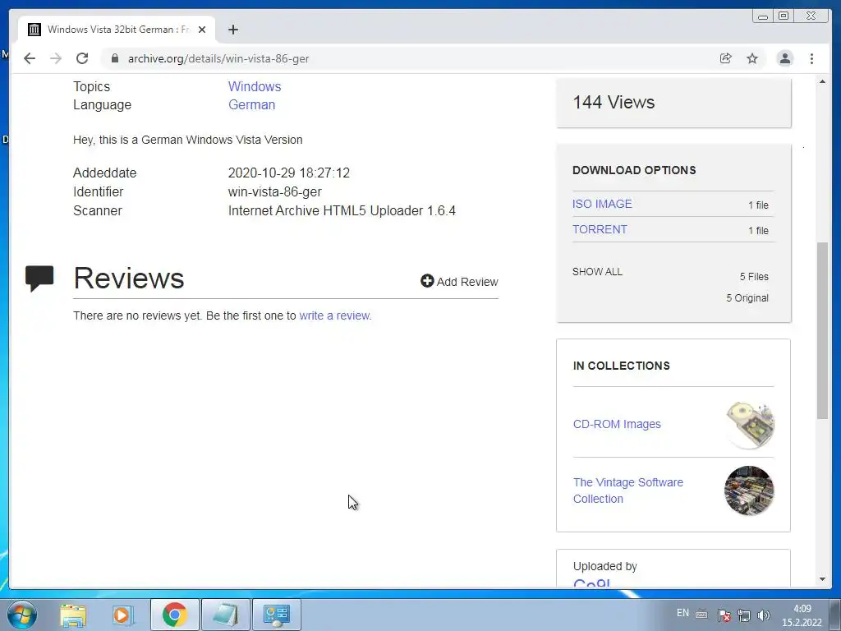
Task: Open the Windows Start menu
Action: [22, 615]
